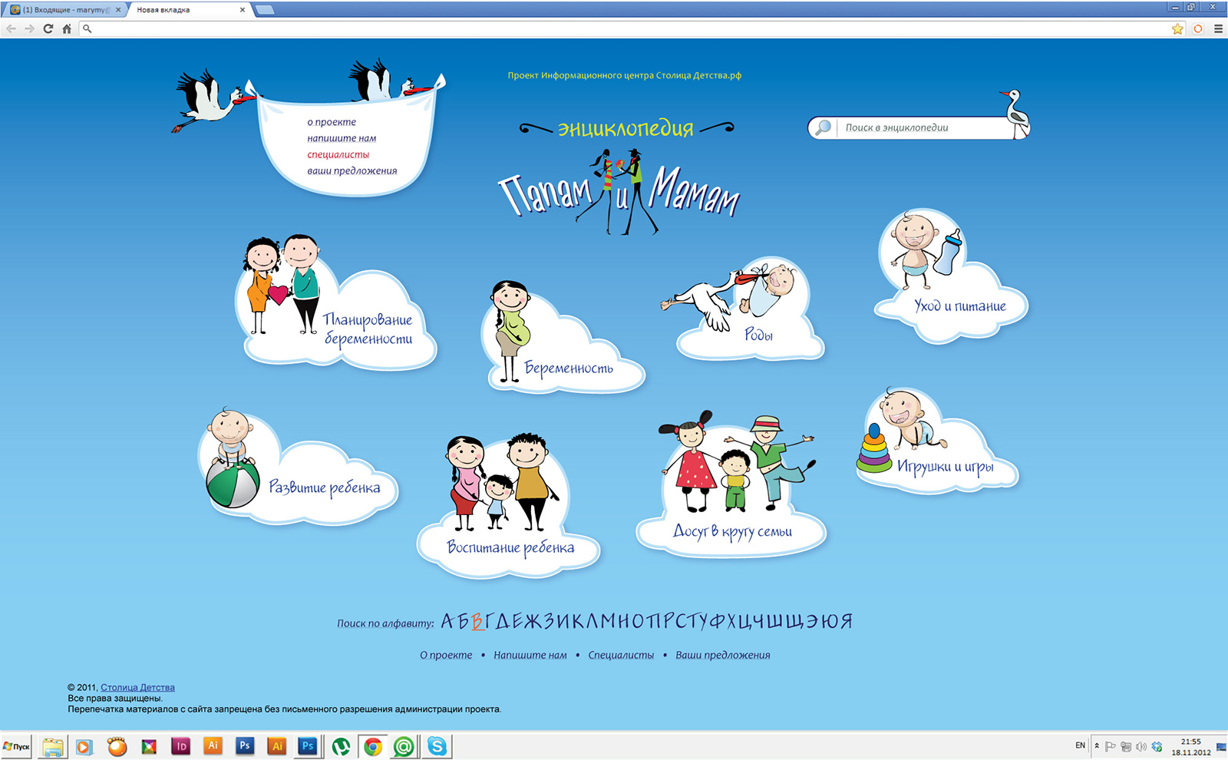The width and height of the screenshot is (1228, 760).
Task: Click the browser forward arrow
Action: [x=29, y=28]
